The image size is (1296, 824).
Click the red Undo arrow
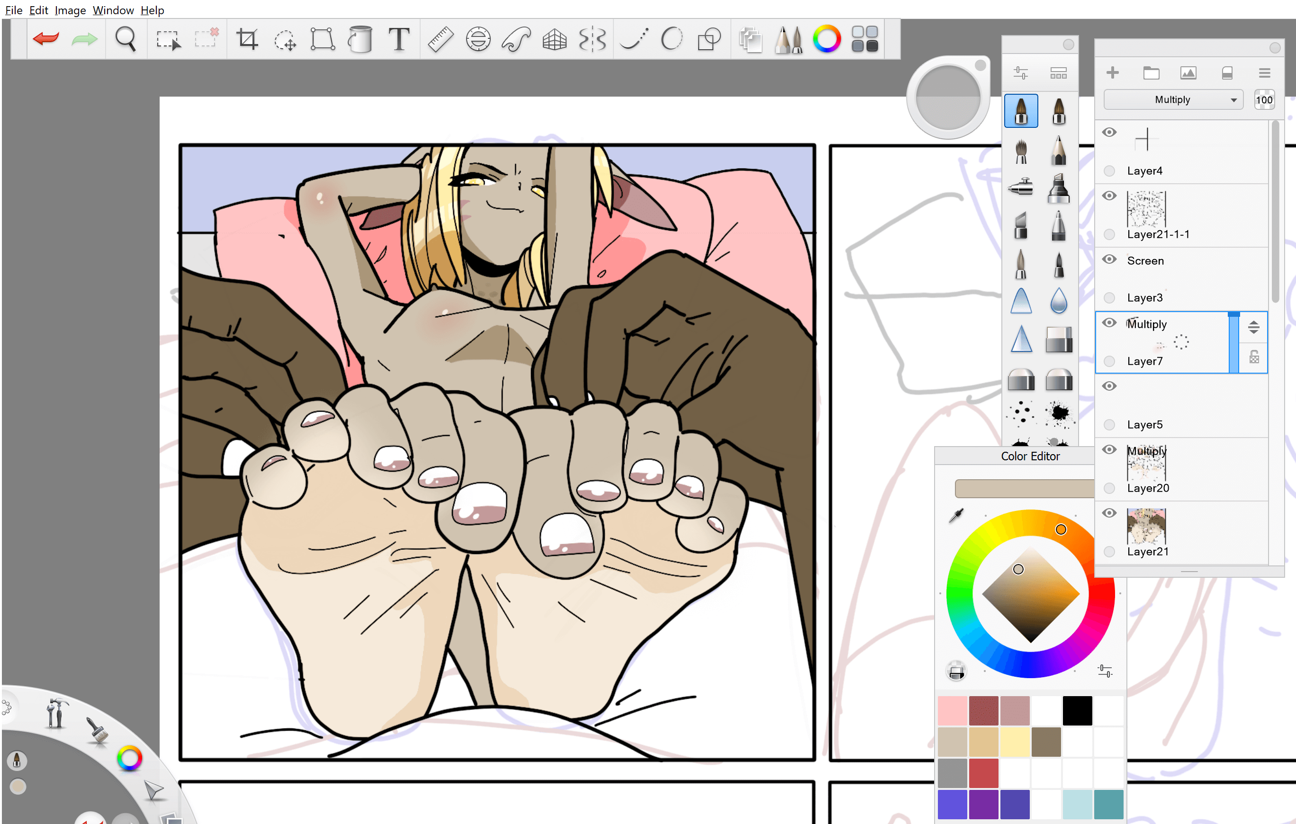(x=46, y=39)
